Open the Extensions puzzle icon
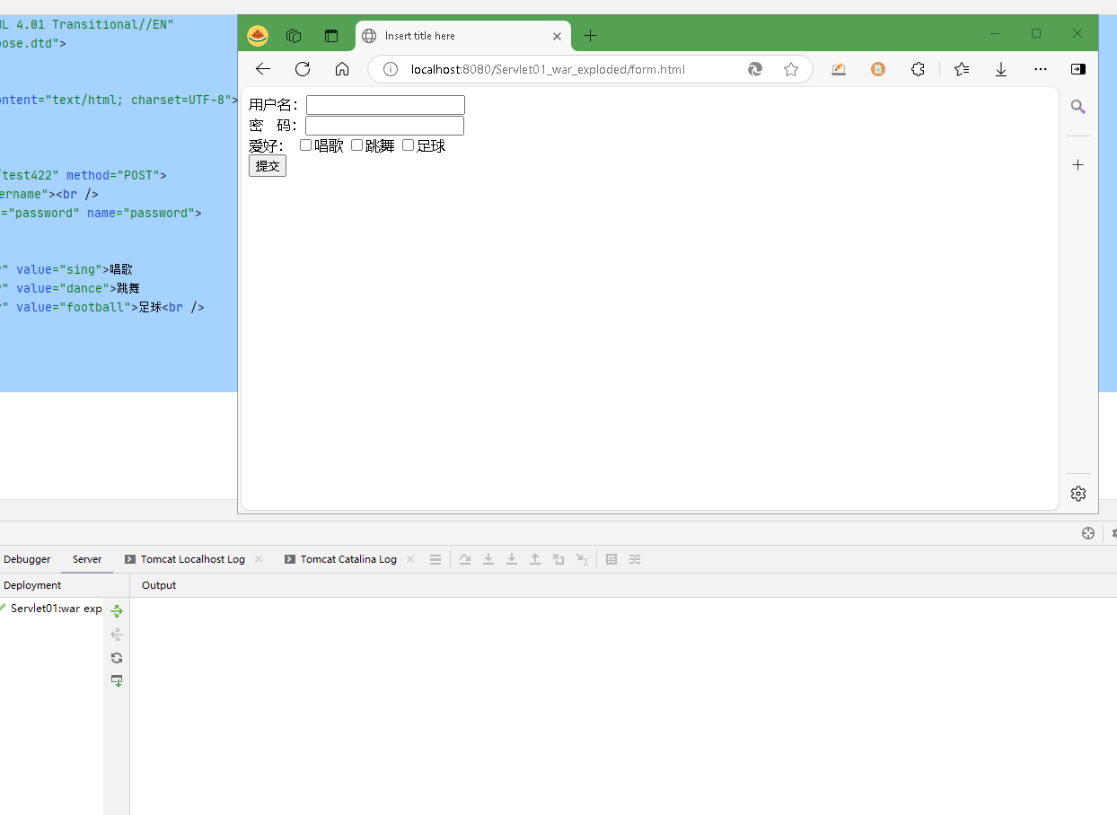The image size is (1117, 815). tap(918, 69)
